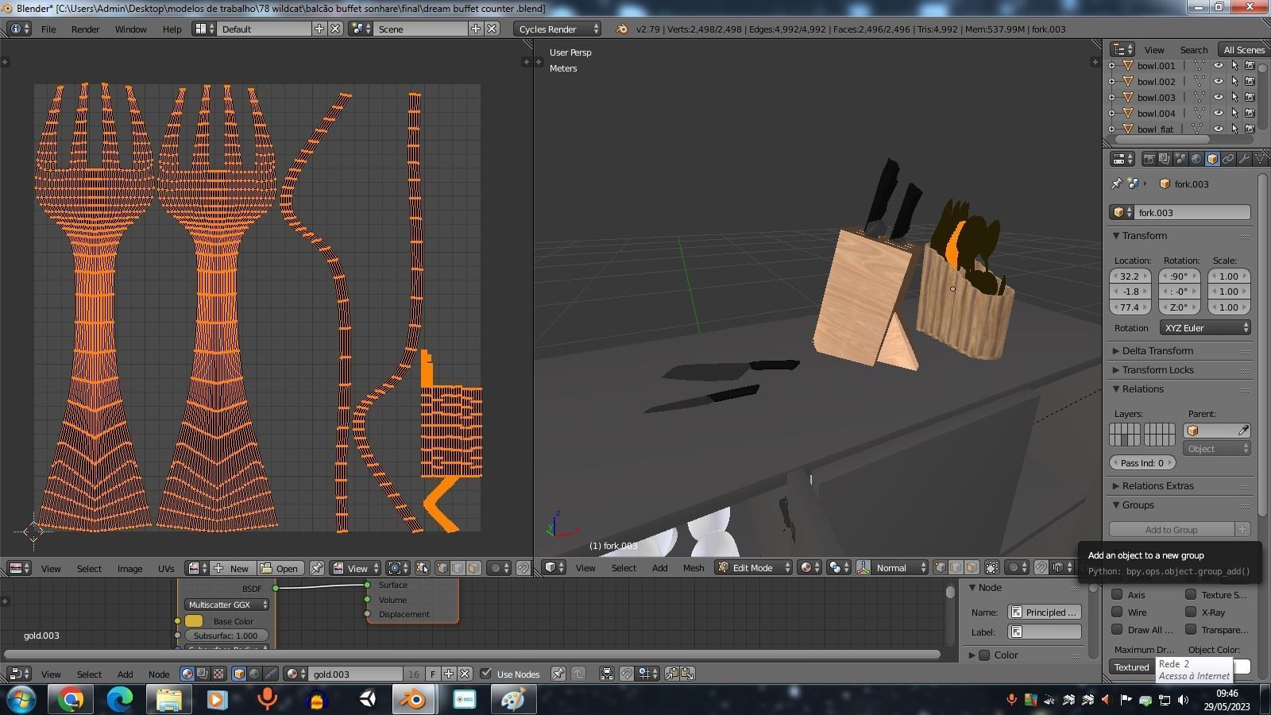Enable the Wire display checkbox
The image size is (1271, 715).
point(1117,613)
